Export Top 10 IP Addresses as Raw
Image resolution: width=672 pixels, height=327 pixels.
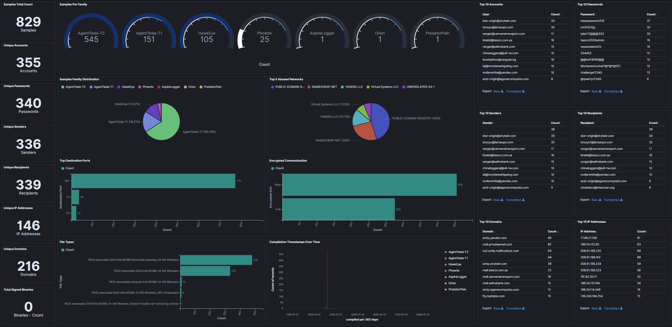[596, 308]
